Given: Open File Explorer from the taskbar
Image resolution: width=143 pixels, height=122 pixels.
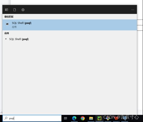Looking at the screenshot, I should coord(91,118).
